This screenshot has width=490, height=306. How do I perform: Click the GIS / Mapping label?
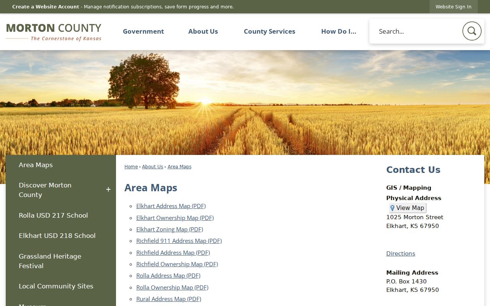click(x=408, y=188)
